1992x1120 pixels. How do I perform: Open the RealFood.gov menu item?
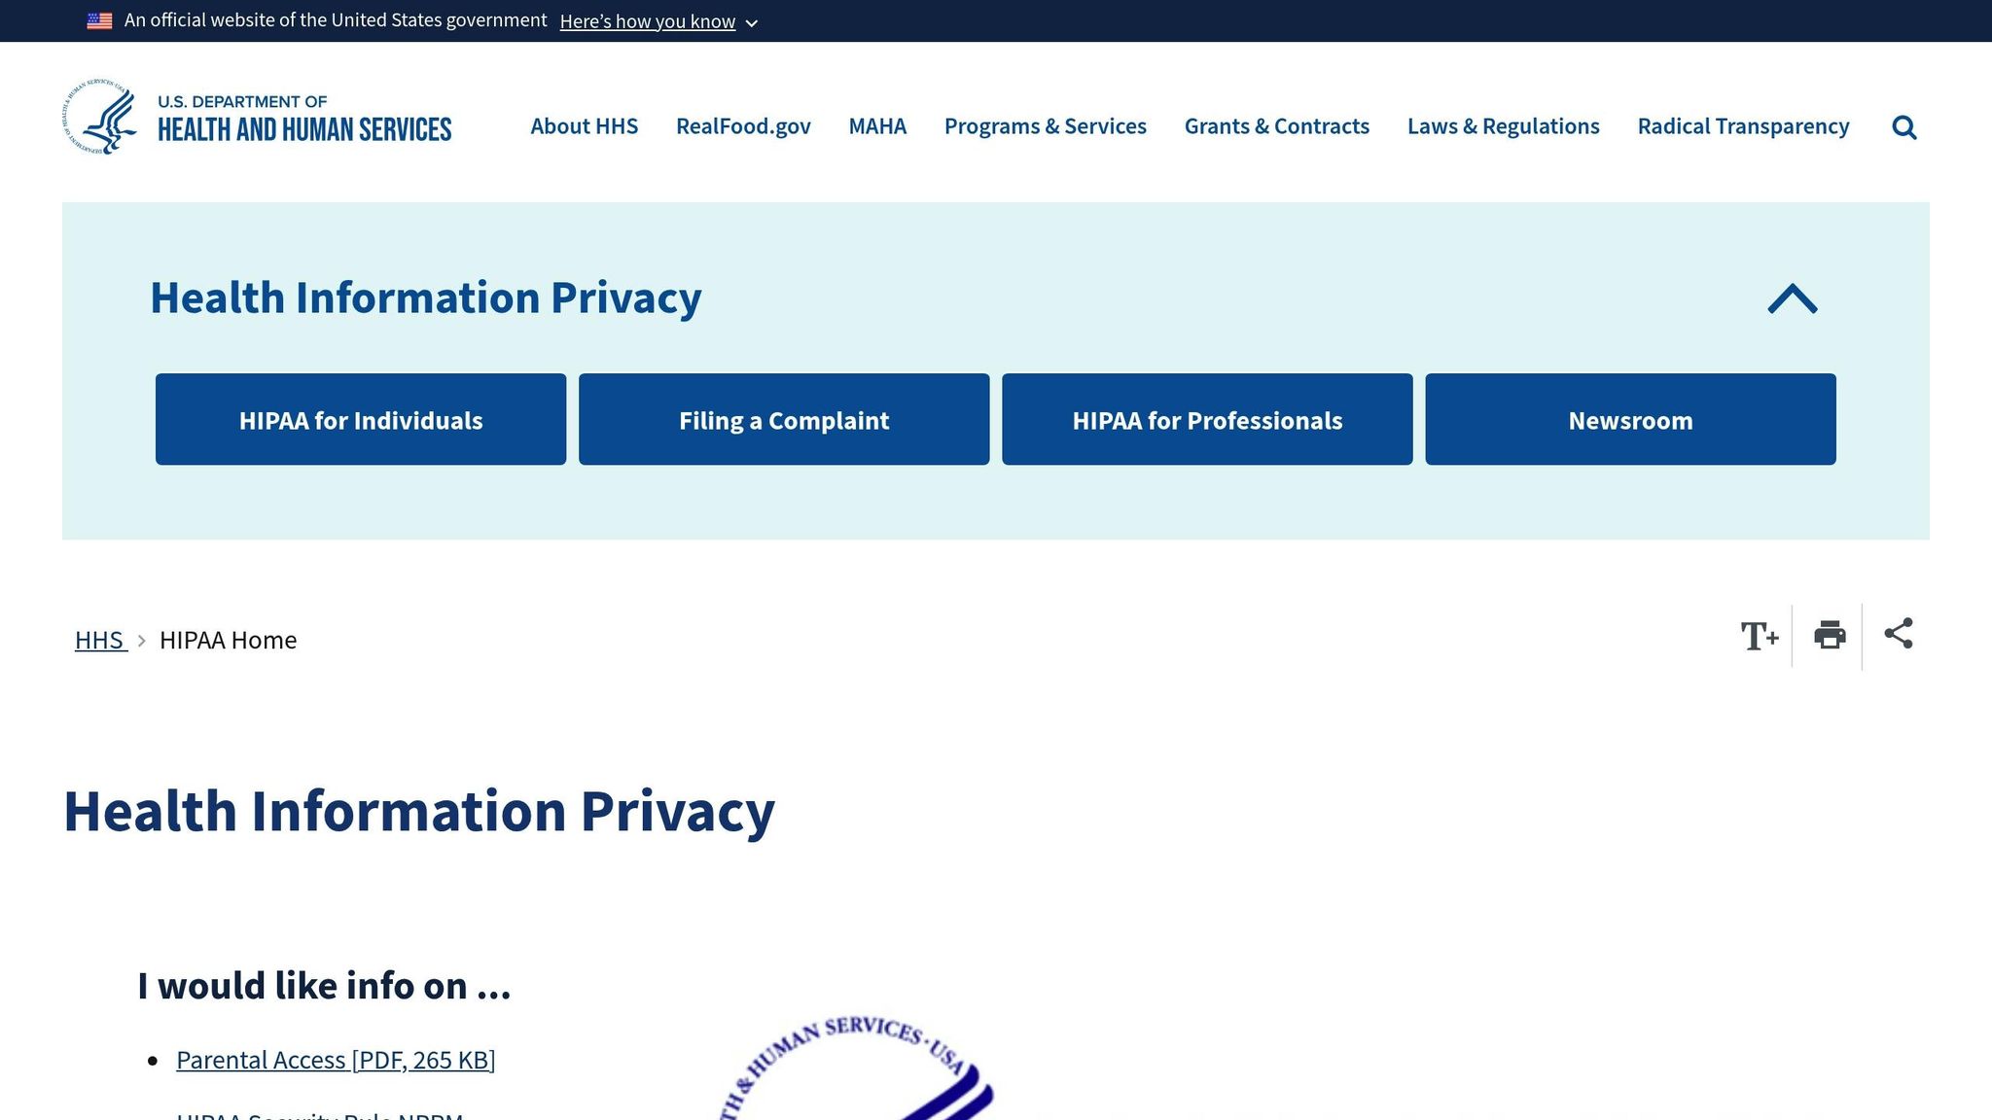[743, 126]
